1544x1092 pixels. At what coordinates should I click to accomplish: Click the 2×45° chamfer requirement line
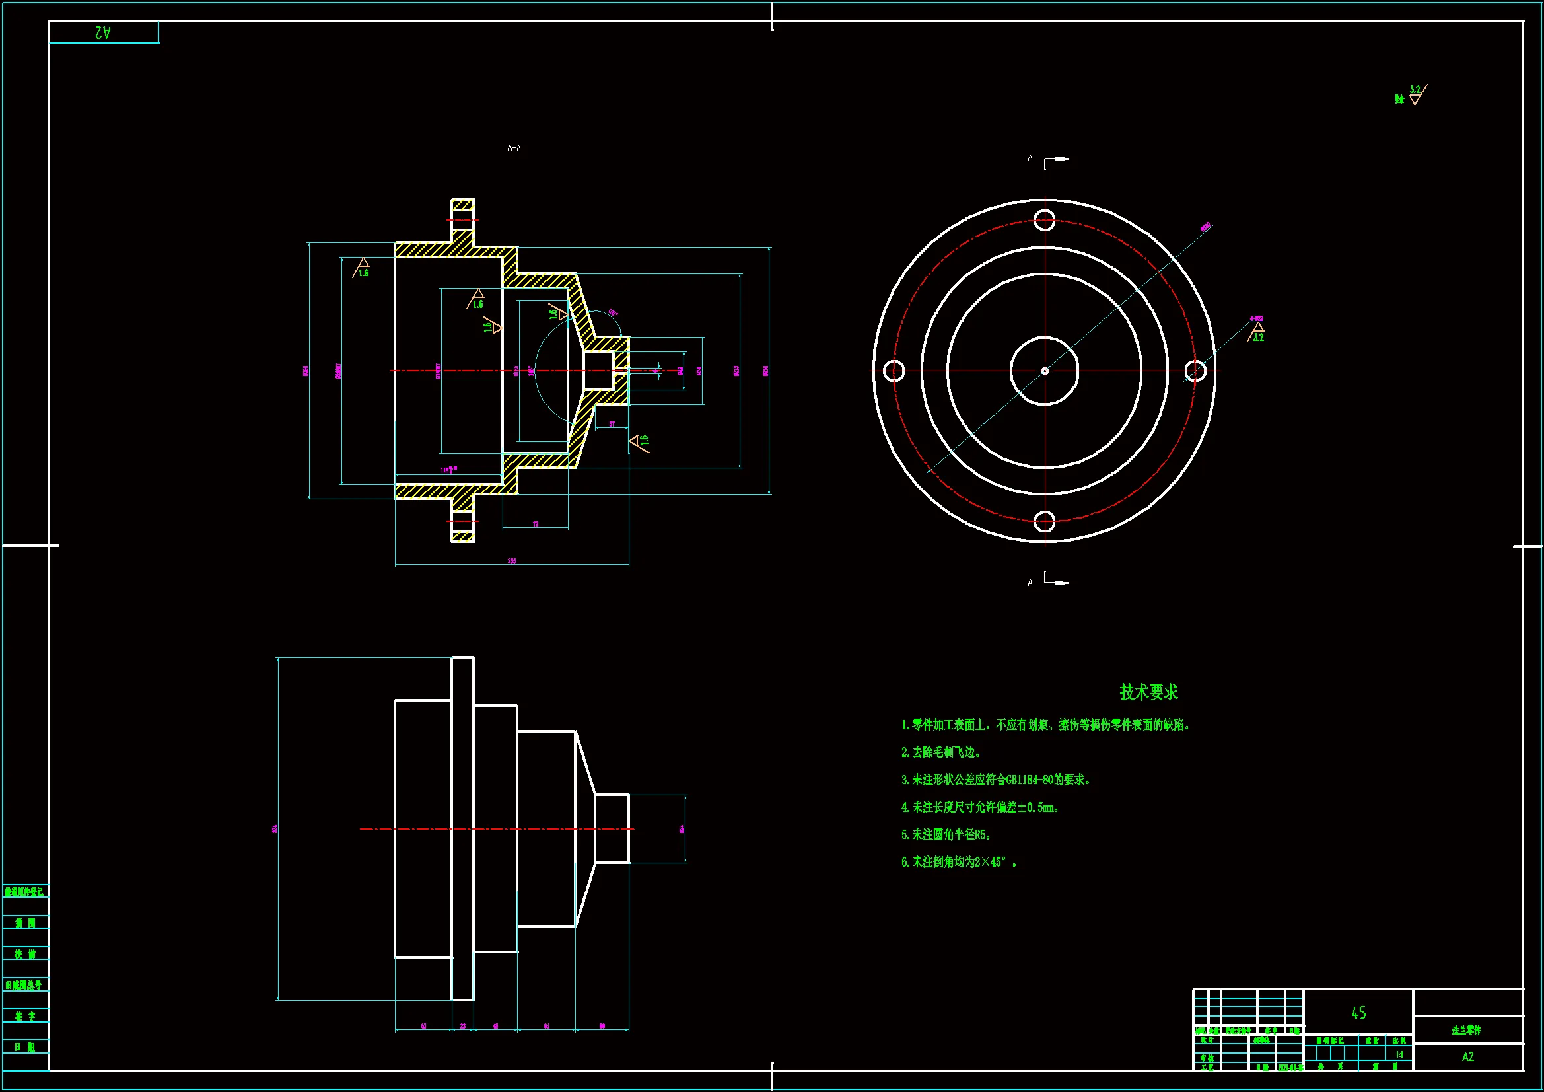pyautogui.click(x=959, y=862)
